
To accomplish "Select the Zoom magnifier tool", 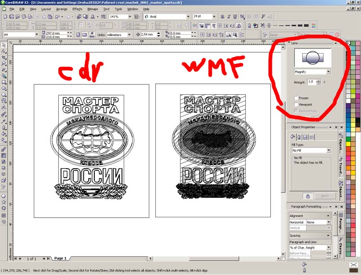I will point(4,64).
